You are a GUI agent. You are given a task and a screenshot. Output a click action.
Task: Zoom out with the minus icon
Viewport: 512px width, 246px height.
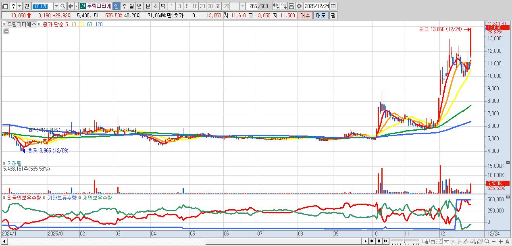click(493, 242)
